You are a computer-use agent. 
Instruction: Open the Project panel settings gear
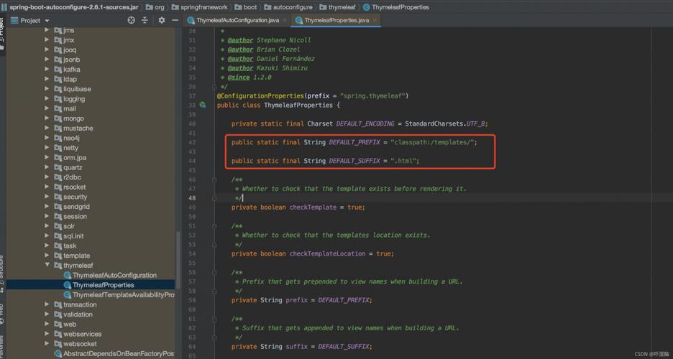[x=161, y=20]
